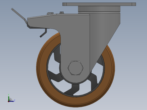Select the swivel bearing housing under the plate

[x=99, y=9]
